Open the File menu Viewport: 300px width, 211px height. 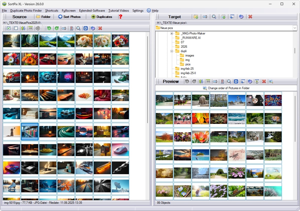(x=4, y=11)
